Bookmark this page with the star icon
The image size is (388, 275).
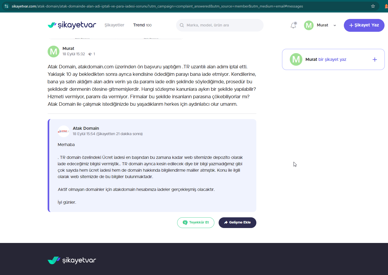pos(373,6)
